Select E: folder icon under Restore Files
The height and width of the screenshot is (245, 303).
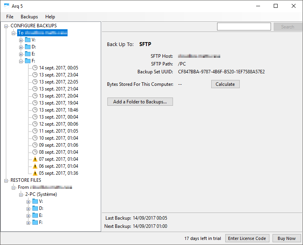coord(35,215)
